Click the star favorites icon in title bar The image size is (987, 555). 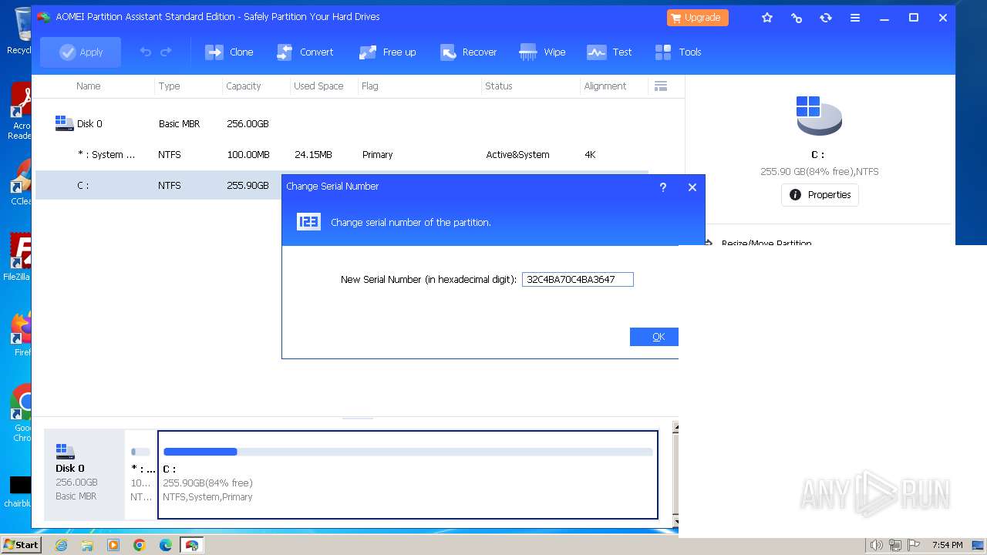767,17
